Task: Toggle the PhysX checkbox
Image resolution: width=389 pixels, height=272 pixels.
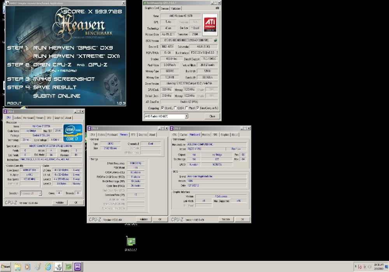Action: click(186, 108)
